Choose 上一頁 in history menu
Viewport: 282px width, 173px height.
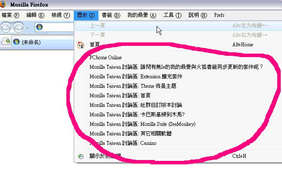(178, 26)
